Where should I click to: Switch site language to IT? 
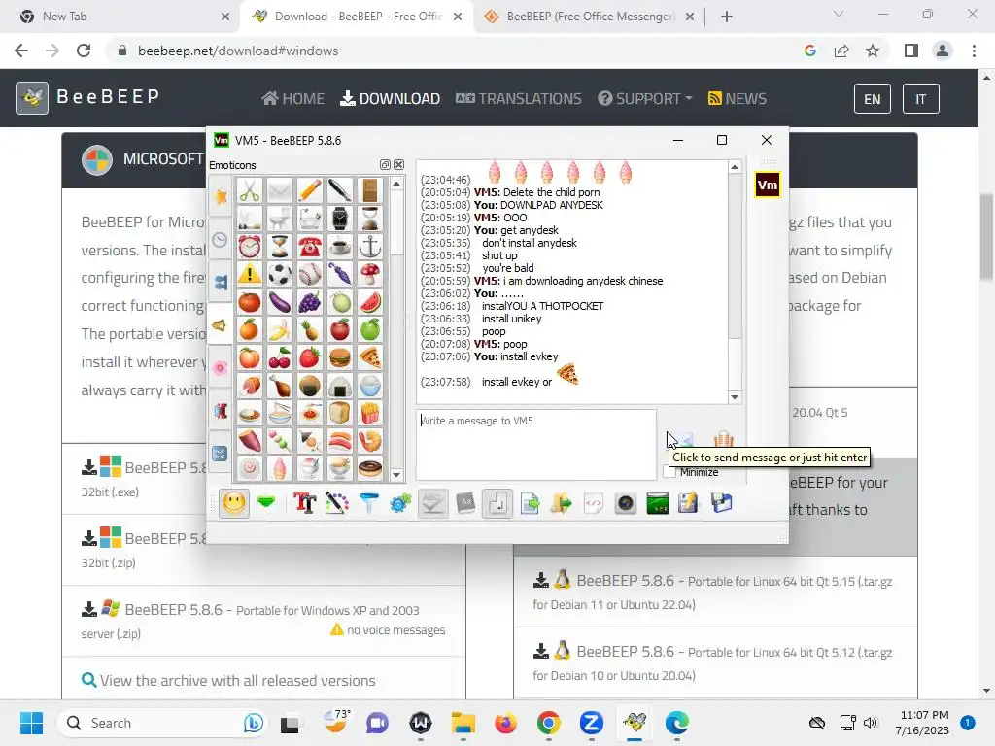921,99
